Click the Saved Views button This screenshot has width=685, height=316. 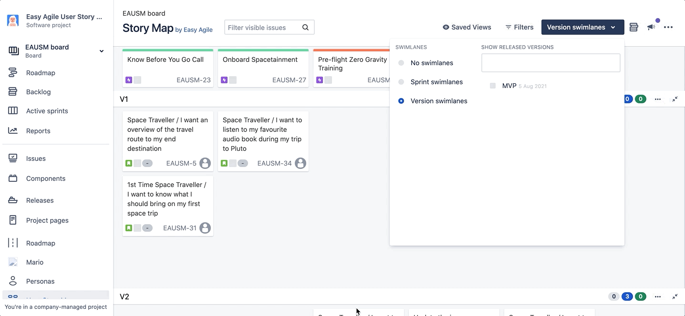coord(467,27)
